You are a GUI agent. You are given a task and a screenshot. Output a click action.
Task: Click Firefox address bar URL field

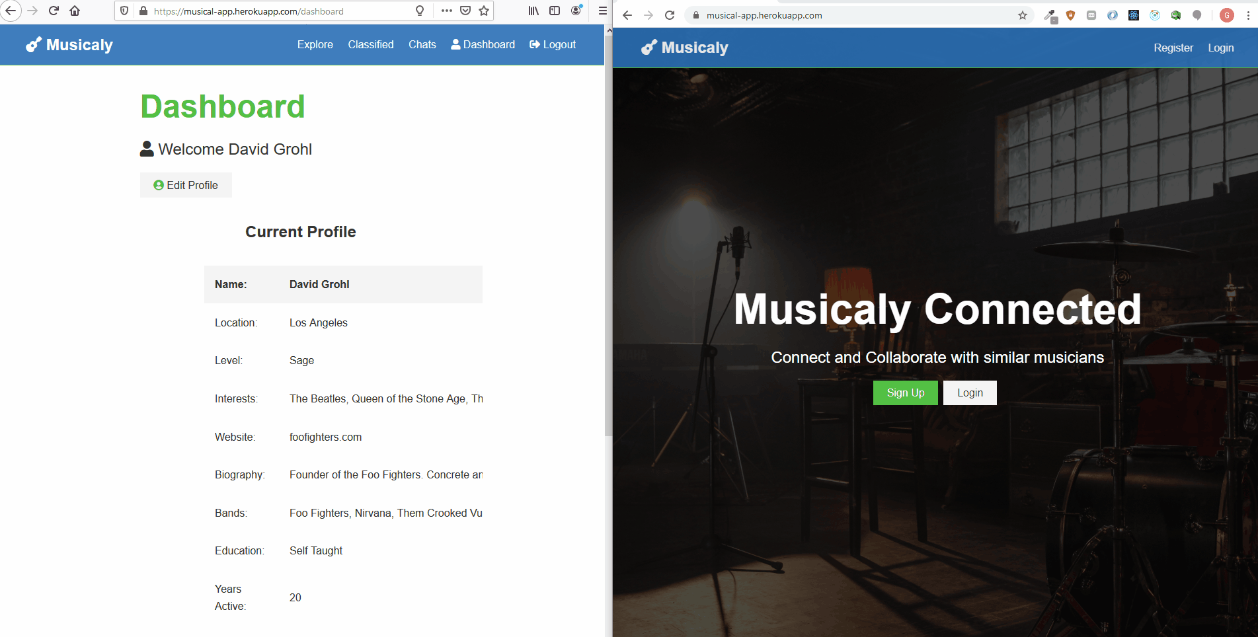(278, 11)
